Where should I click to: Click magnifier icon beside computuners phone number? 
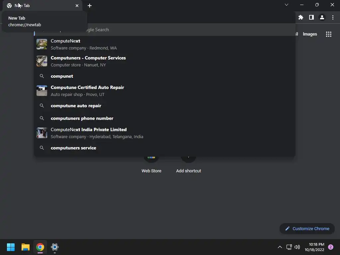click(42, 118)
